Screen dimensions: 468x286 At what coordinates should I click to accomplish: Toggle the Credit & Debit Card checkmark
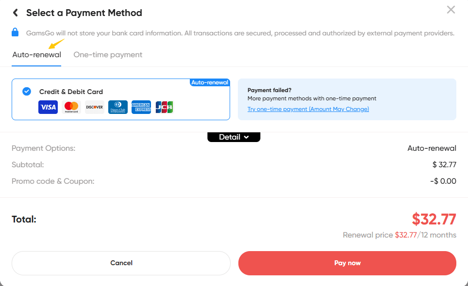27,92
